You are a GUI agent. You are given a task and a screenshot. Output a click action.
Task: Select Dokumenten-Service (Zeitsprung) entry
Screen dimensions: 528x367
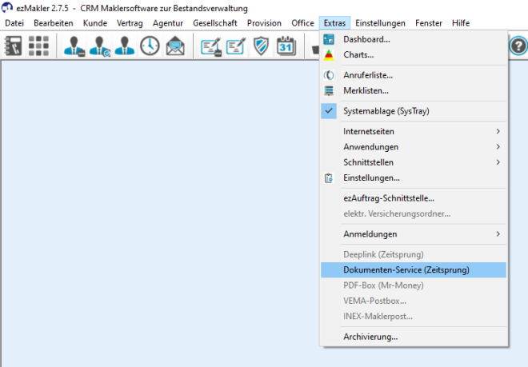(406, 270)
